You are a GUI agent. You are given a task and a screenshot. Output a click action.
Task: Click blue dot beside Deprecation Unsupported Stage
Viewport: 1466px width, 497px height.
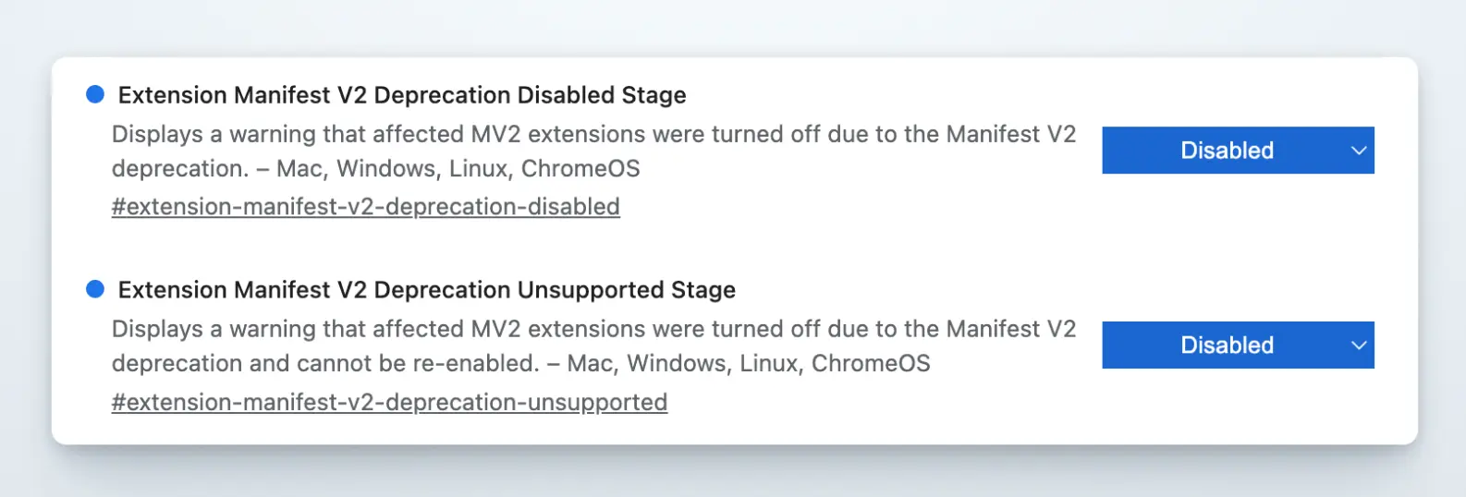click(95, 289)
